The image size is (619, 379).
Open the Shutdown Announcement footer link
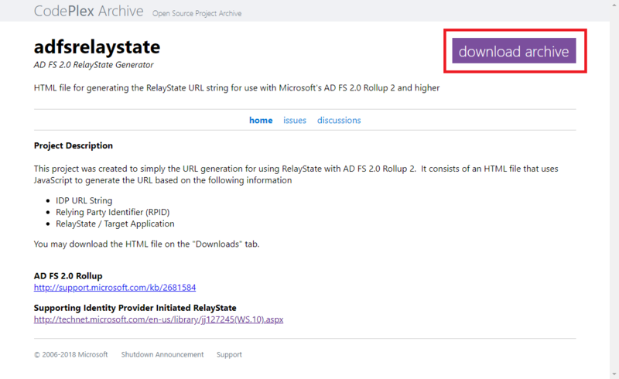(162, 354)
